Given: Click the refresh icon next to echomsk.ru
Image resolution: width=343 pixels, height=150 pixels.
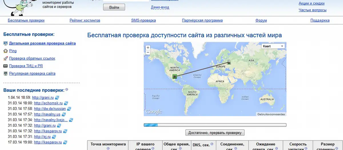Looking at the screenshot, I should (66, 103).
